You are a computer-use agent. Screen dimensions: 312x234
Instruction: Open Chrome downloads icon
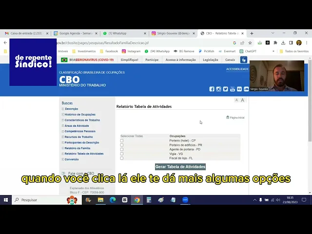pos(283,42)
